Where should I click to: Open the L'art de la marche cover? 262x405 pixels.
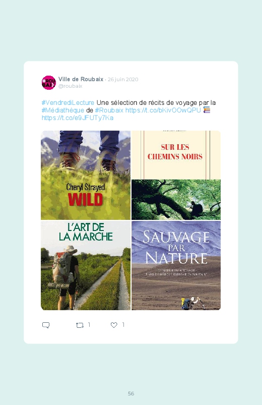(x=86, y=265)
